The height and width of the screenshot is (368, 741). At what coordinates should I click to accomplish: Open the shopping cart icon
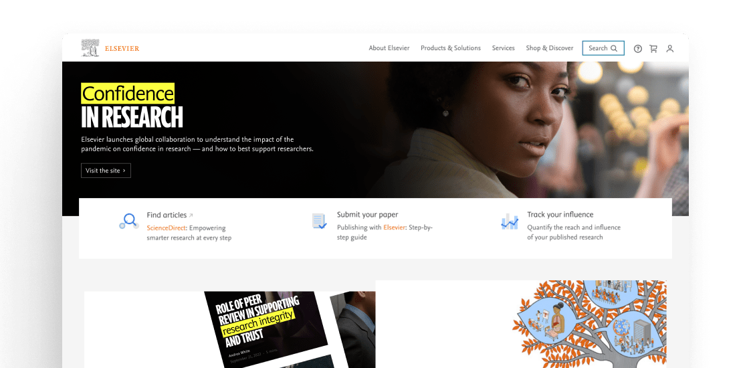coord(653,48)
